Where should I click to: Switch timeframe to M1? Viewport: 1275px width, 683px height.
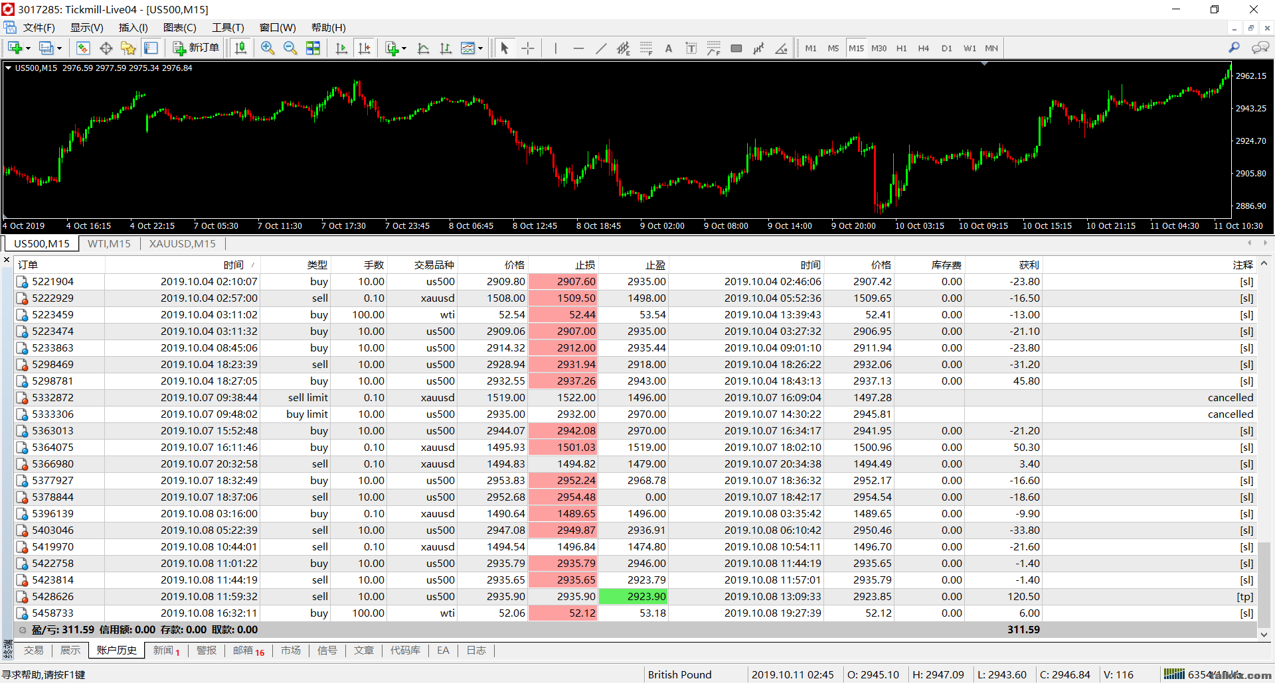(811, 48)
